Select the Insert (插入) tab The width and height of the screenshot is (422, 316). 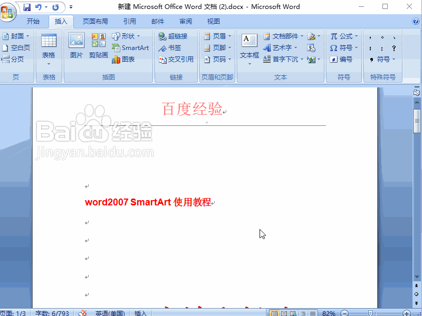(x=61, y=21)
